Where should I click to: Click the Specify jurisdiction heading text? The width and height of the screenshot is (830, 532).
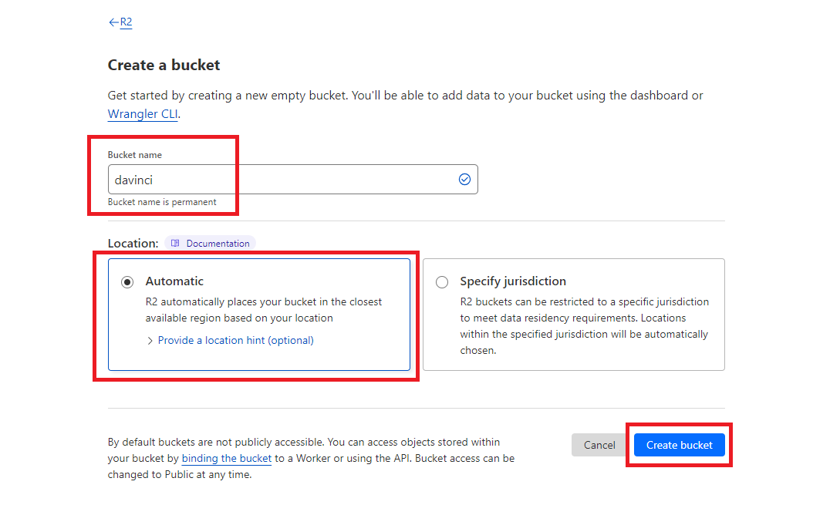click(x=513, y=281)
